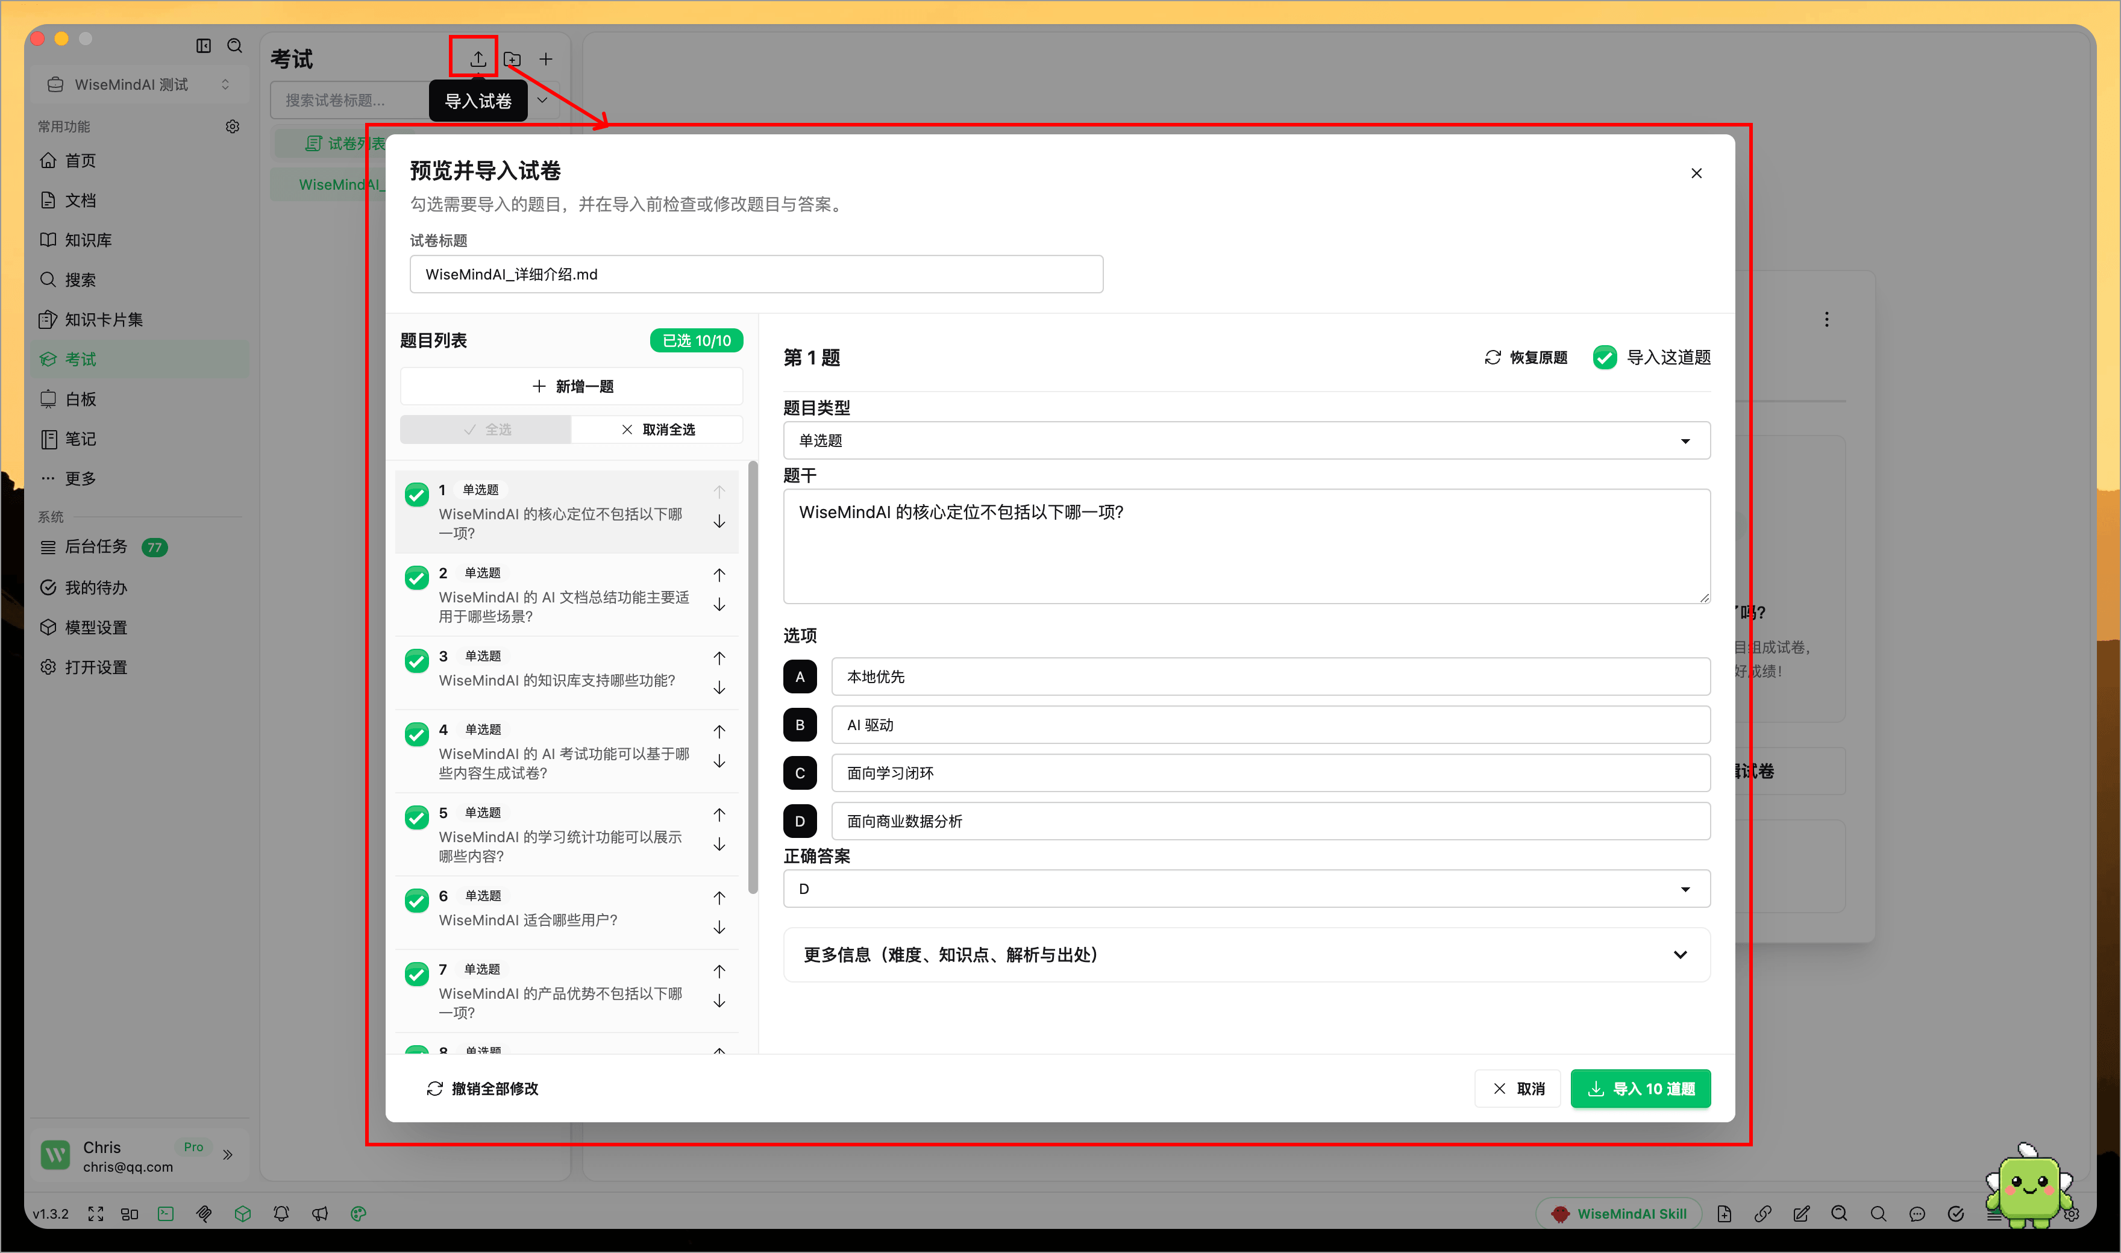
Task: Open the color palette theme icon
Action: coord(358,1213)
